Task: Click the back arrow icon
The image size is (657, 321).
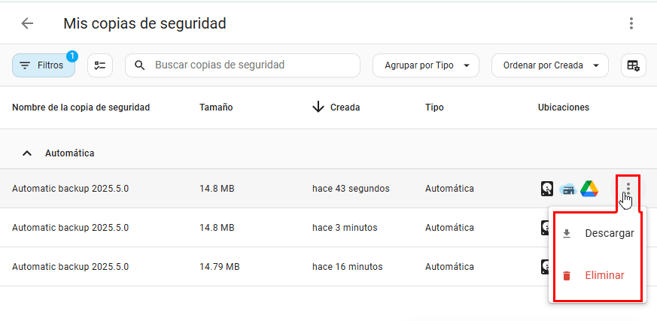Action: 28,23
